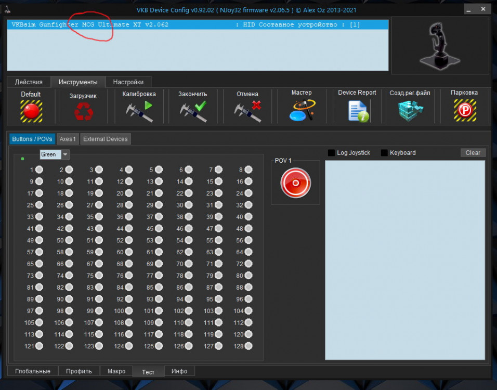Click button indicator number 1
The width and height of the screenshot is (497, 390).
point(39,170)
